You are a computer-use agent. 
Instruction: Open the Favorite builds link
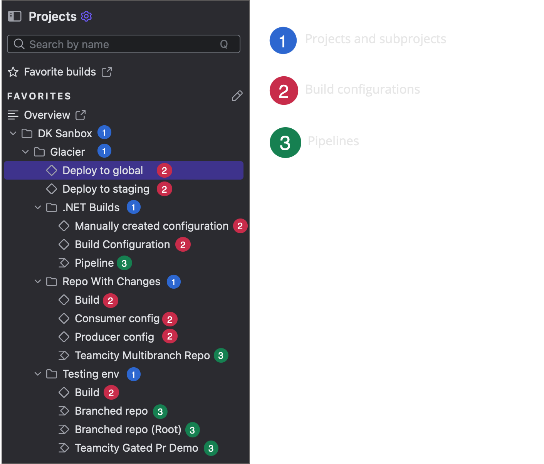click(x=60, y=72)
